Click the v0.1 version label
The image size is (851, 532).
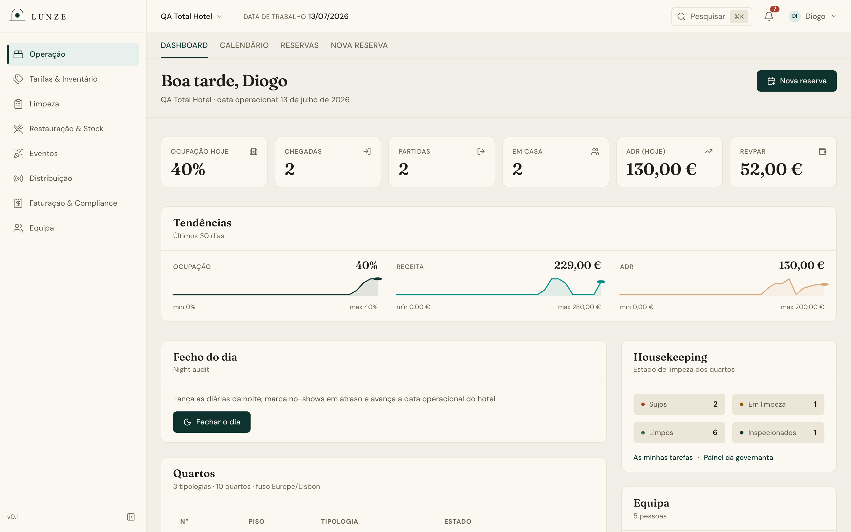click(13, 517)
